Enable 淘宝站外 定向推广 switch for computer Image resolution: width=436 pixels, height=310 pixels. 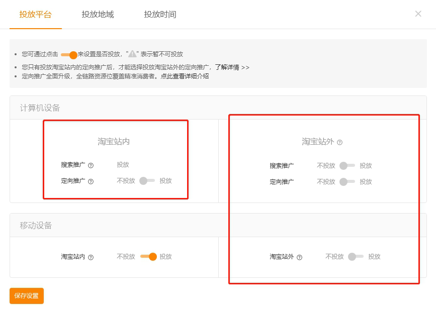pyautogui.click(x=347, y=182)
